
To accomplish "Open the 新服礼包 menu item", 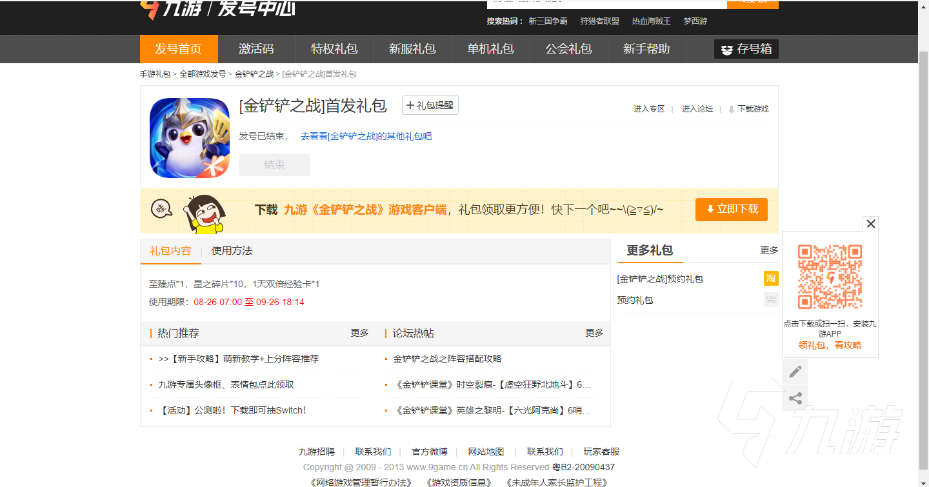I will click(x=412, y=49).
